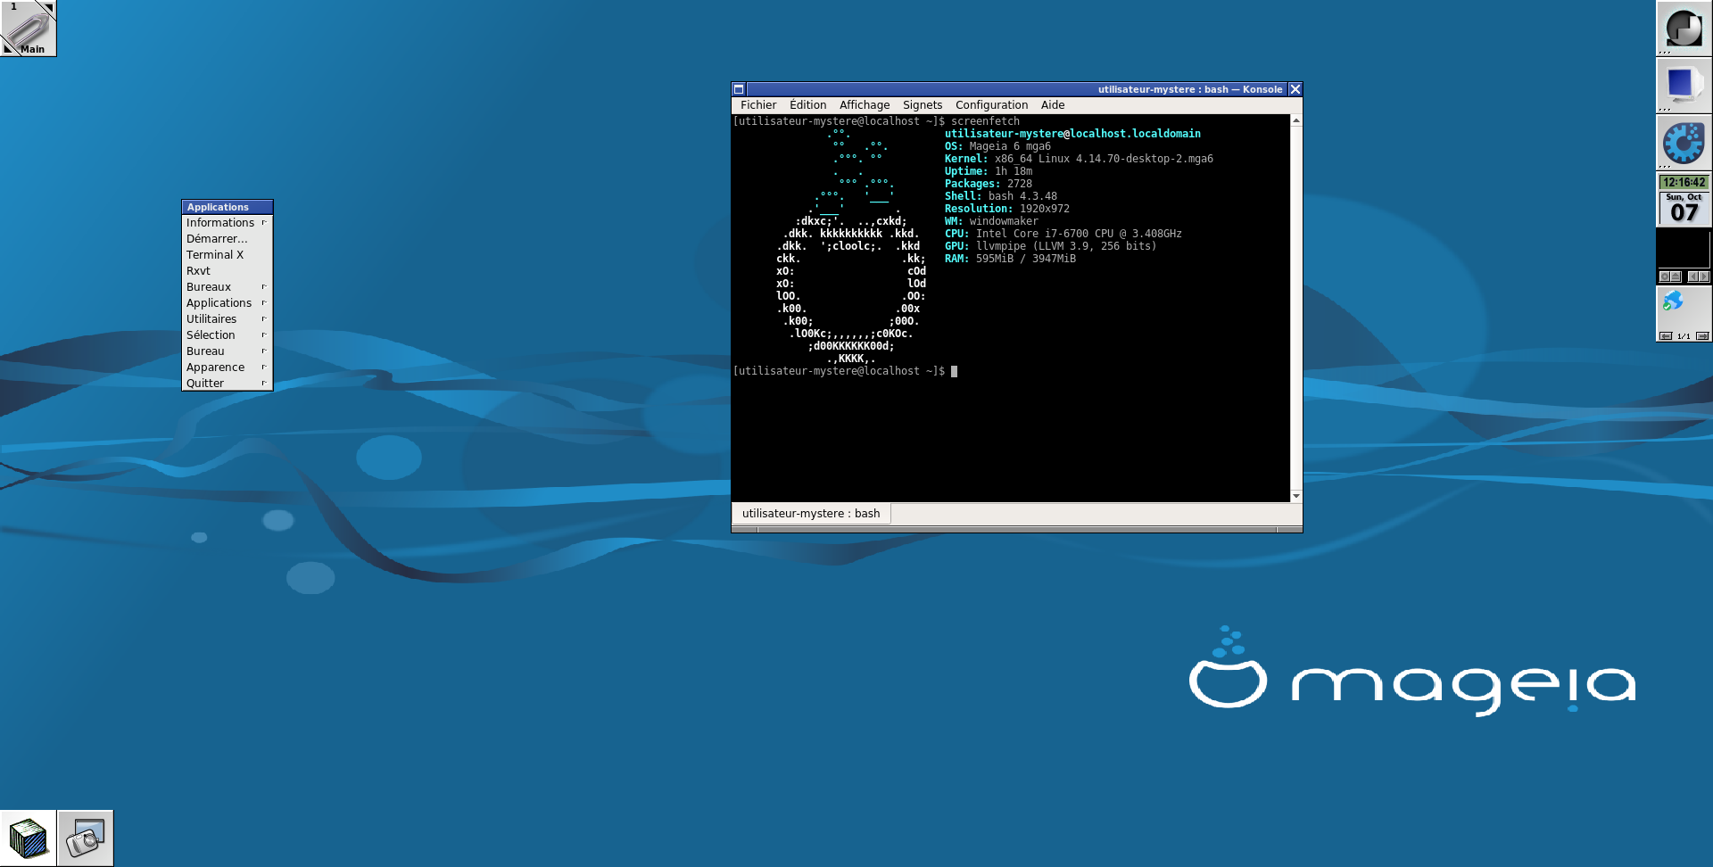Click the GPU llvmpipe line
The width and height of the screenshot is (1713, 867).
(x=1050, y=246)
